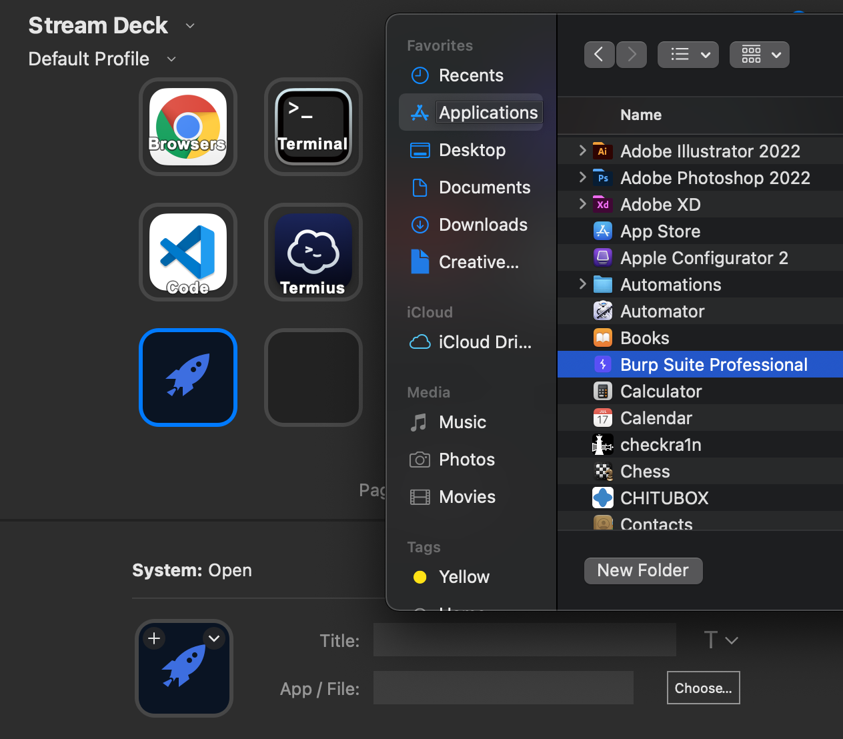The image size is (843, 739).
Task: Click the Title input field
Action: [x=524, y=640]
